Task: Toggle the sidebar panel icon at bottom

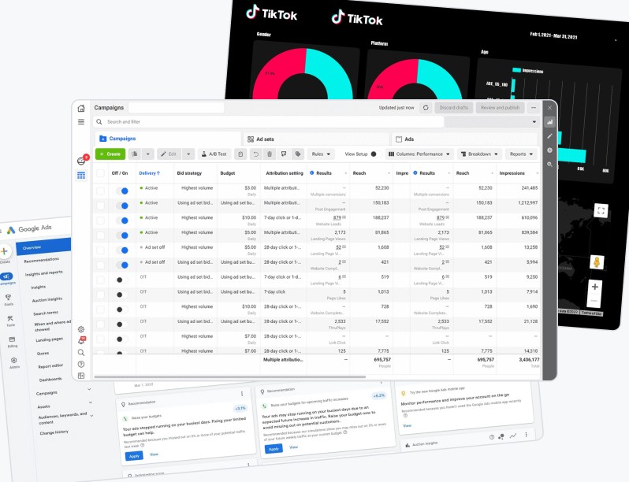Action: click(x=81, y=376)
